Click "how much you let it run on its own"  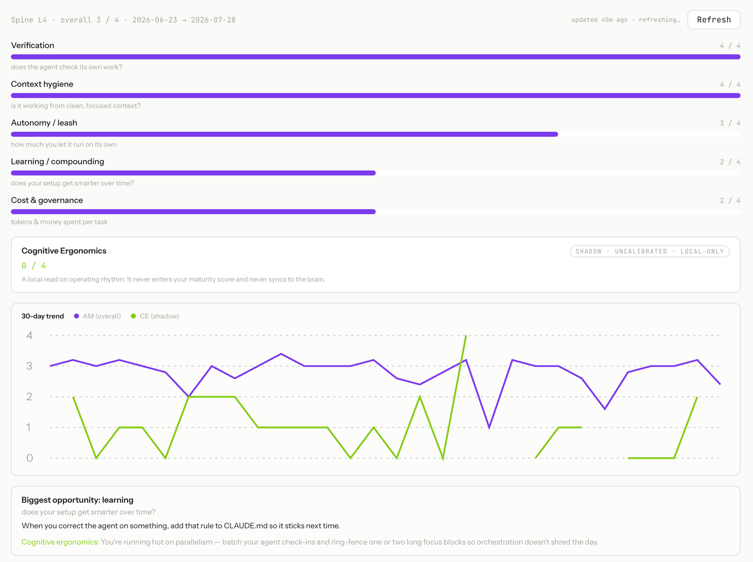click(x=64, y=144)
